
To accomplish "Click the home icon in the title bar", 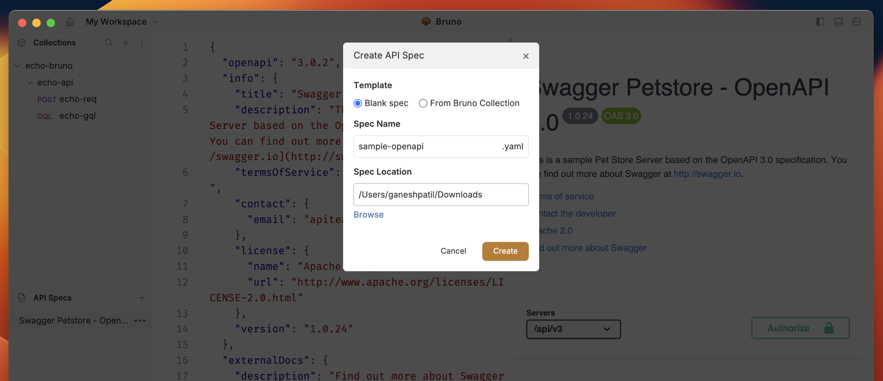I will tap(70, 21).
